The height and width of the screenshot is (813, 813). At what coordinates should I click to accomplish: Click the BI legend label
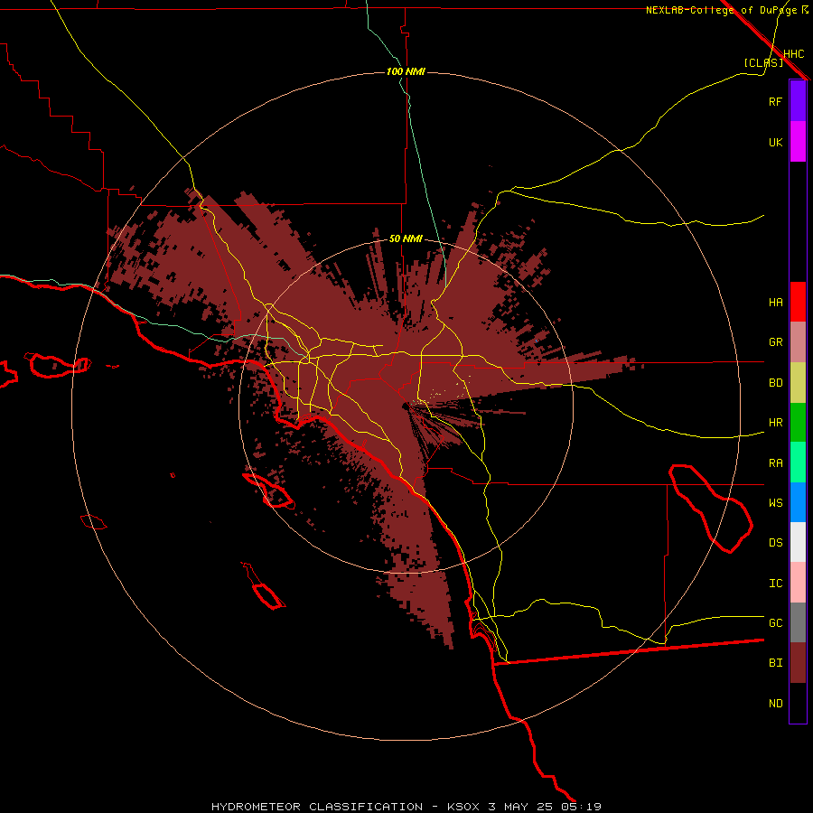coord(775,663)
